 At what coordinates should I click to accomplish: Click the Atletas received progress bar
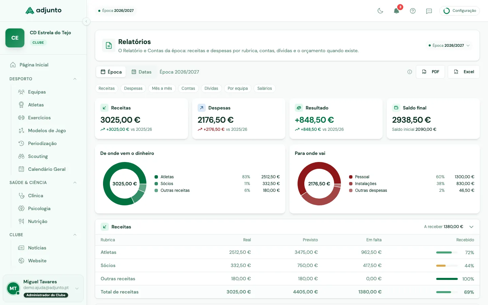tap(447, 252)
